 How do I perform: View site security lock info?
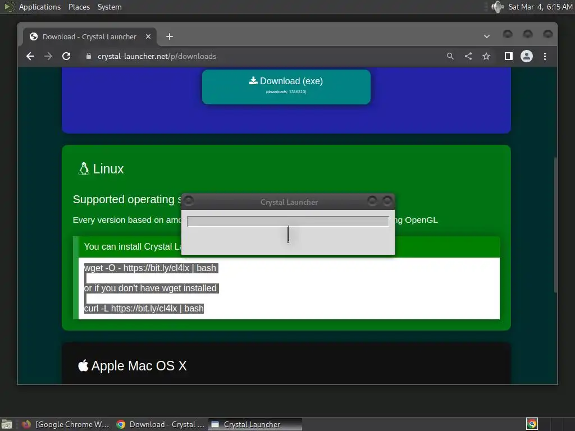point(88,56)
